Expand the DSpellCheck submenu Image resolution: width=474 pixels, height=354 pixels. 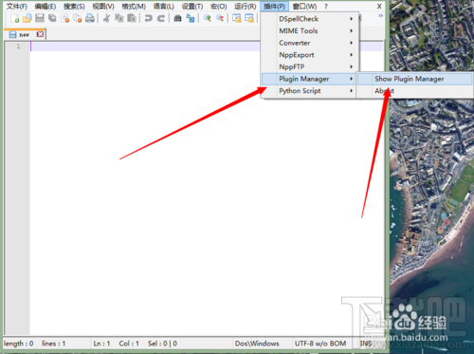pos(309,19)
